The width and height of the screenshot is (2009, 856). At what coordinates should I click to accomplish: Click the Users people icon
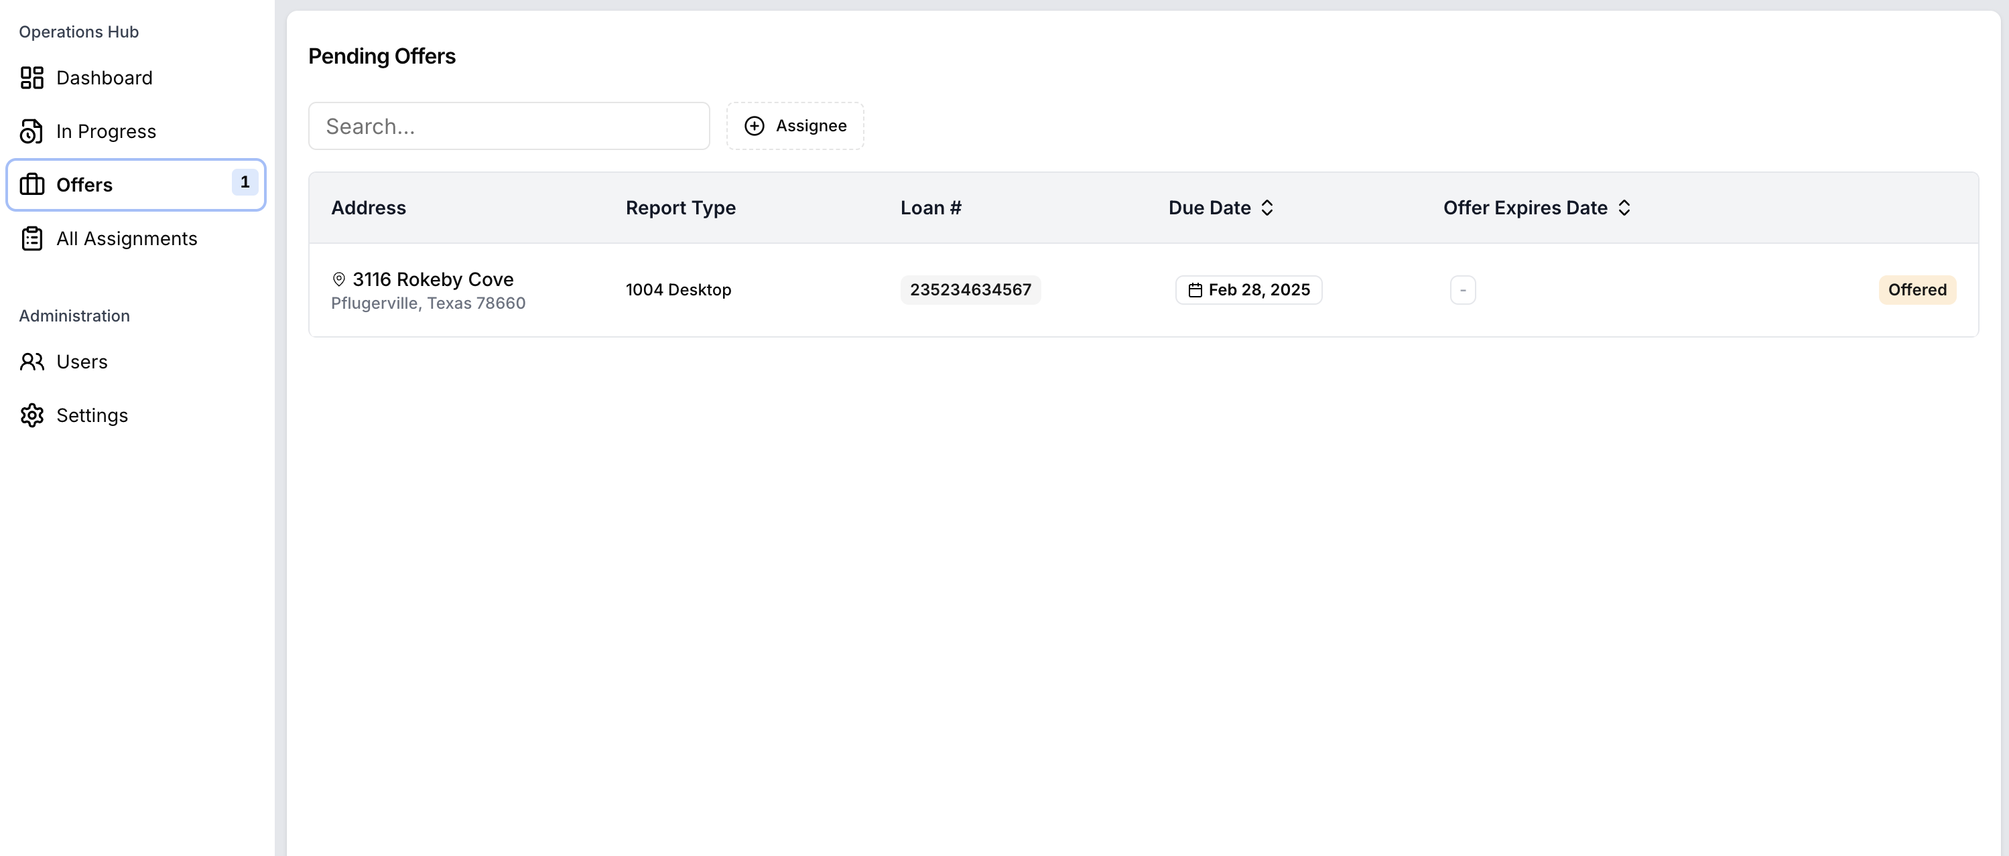click(32, 362)
